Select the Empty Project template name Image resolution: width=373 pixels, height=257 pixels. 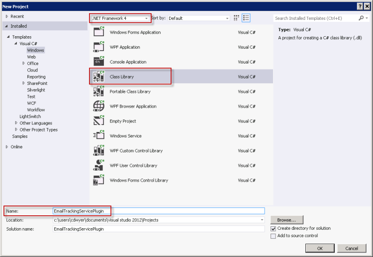(123, 121)
